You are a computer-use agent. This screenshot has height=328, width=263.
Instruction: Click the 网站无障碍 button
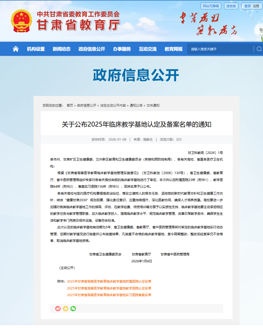point(211,6)
